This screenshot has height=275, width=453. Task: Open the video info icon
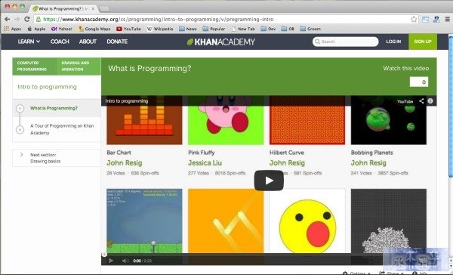(430, 101)
